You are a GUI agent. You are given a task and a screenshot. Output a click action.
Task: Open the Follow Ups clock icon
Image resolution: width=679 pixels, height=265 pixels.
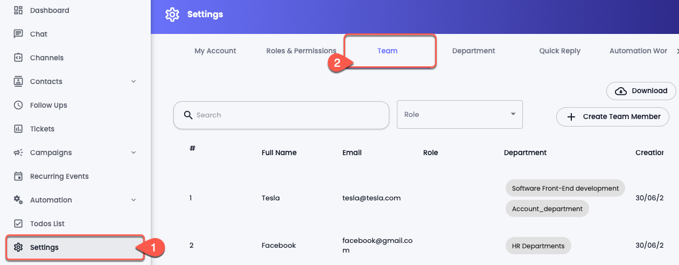click(18, 105)
